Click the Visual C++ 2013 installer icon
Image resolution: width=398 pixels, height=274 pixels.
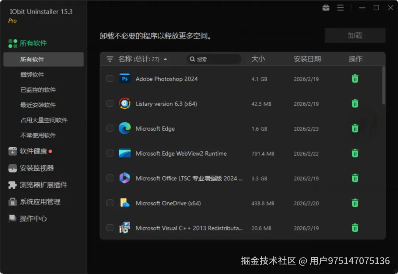[125, 228]
